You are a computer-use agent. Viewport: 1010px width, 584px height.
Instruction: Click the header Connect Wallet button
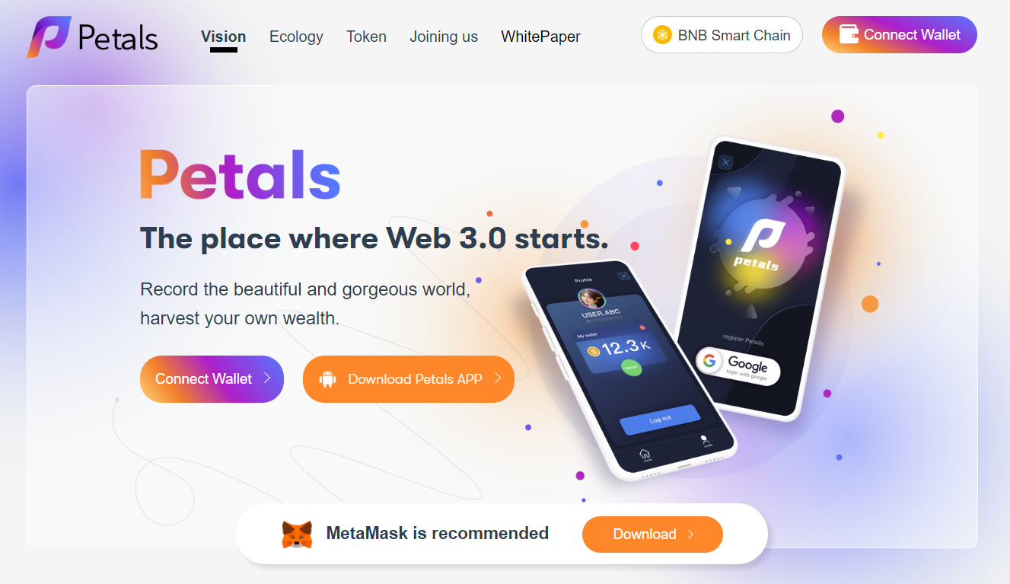[899, 35]
